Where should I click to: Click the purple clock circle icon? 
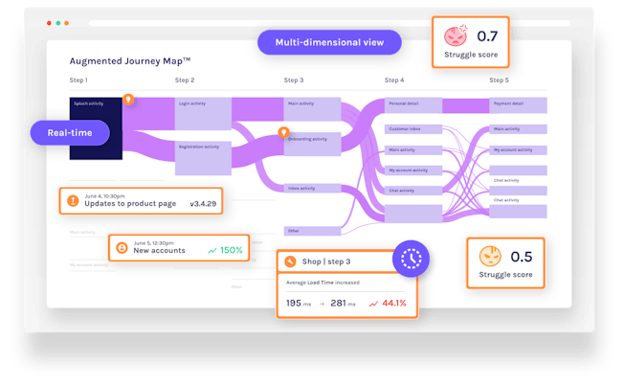(411, 259)
